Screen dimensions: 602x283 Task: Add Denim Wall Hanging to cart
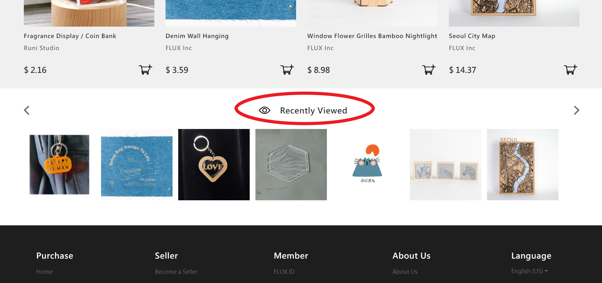coord(287,70)
